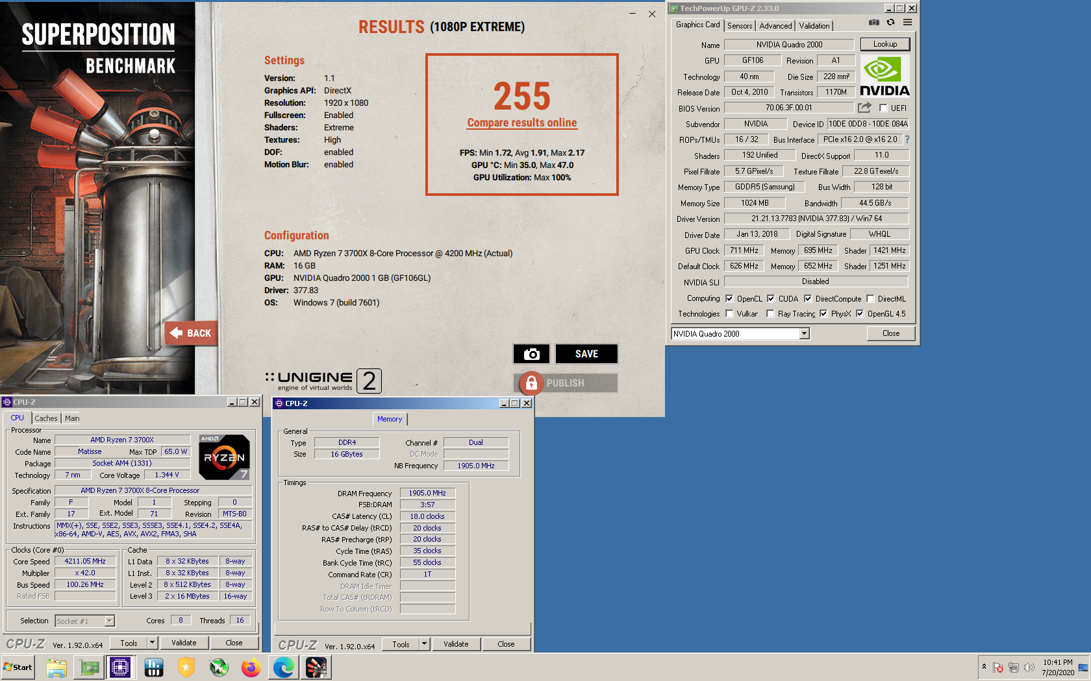This screenshot has height=681, width=1091.
Task: Expand the Tools arrow in CPU-Z memory window
Action: [424, 644]
